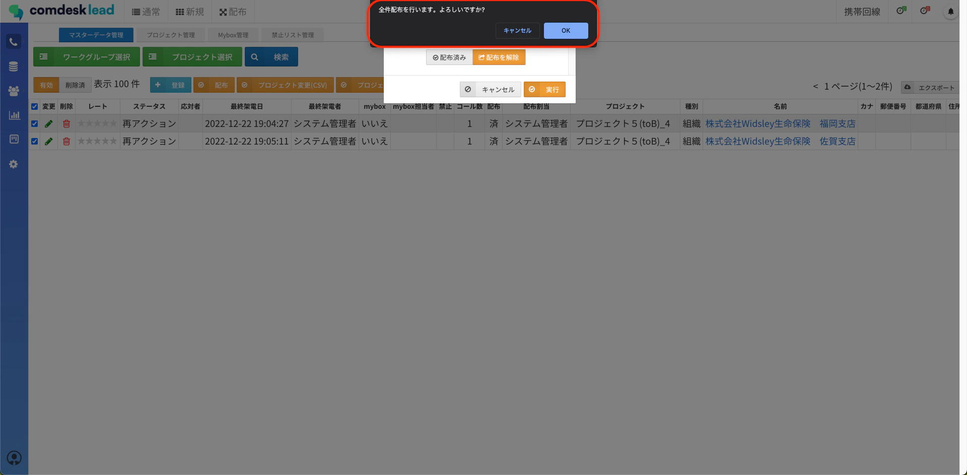Open the bar chart reports icon in the sidebar
The image size is (967, 475).
(14, 115)
